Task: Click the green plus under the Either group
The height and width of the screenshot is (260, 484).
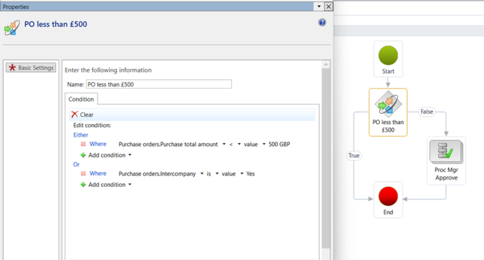Action: point(83,155)
